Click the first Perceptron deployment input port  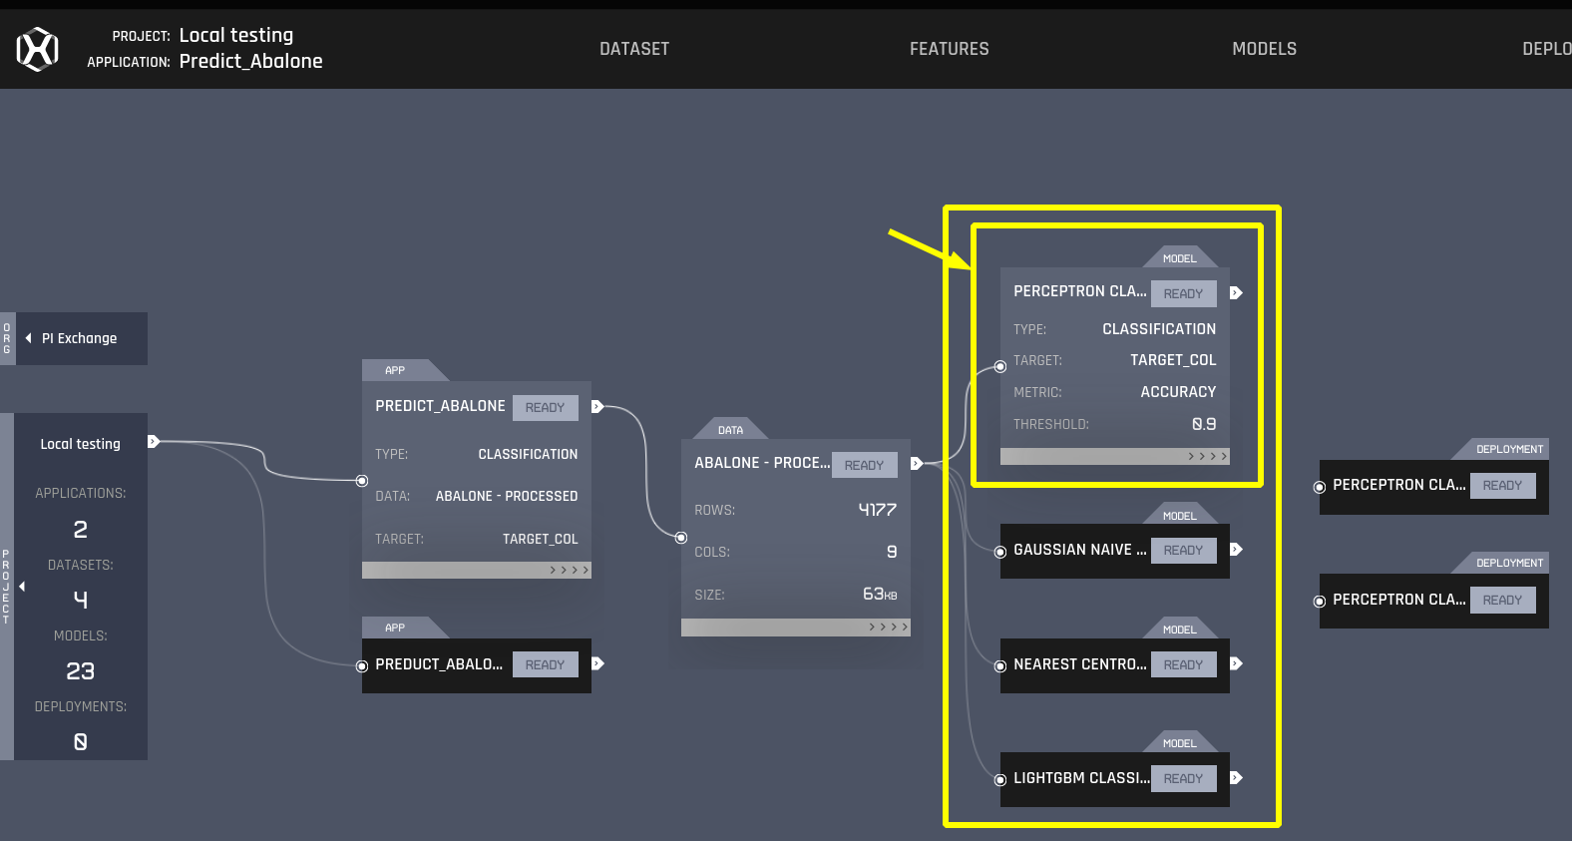tap(1320, 487)
